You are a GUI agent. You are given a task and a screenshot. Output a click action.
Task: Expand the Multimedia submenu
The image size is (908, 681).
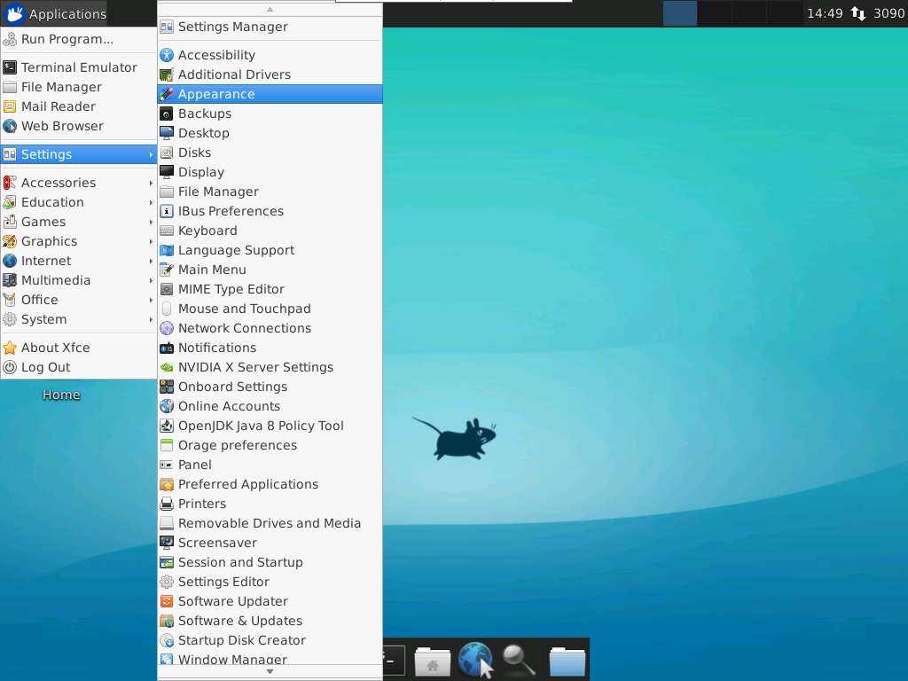[x=79, y=280]
